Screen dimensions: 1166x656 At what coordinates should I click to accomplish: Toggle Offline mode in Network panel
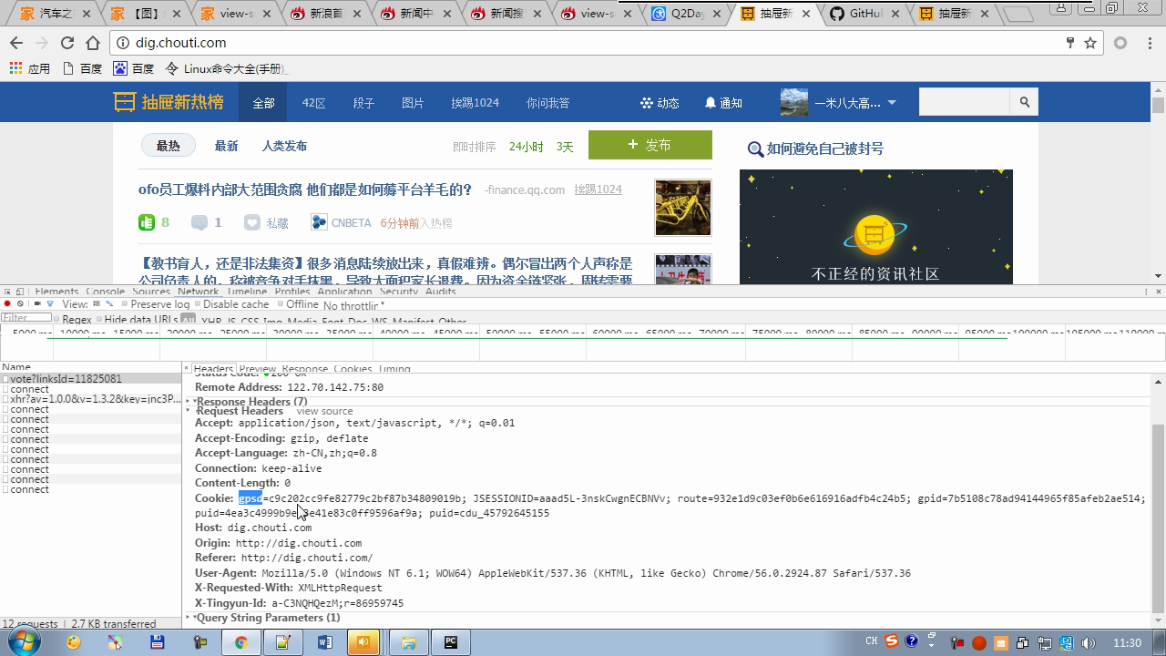[x=280, y=304]
